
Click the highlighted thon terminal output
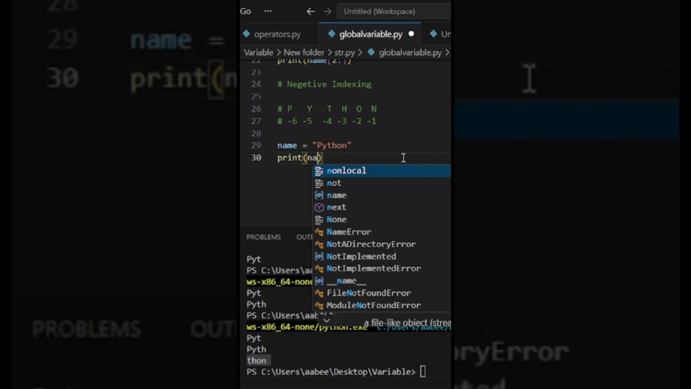(256, 360)
